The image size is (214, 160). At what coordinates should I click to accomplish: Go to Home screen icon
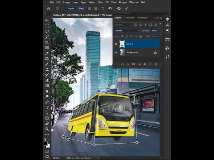[49, 8]
